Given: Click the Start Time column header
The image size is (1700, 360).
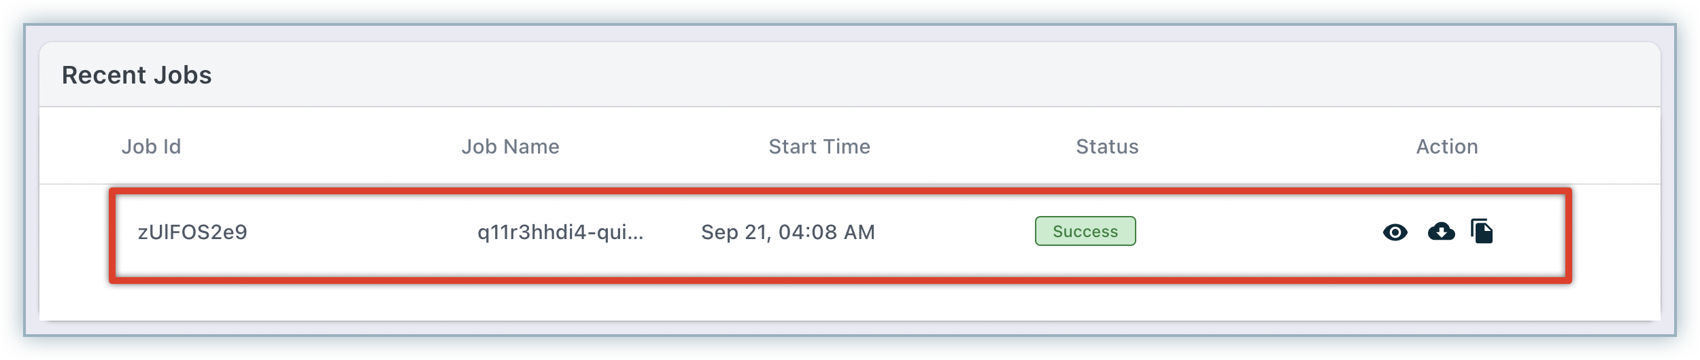Looking at the screenshot, I should pos(819,147).
